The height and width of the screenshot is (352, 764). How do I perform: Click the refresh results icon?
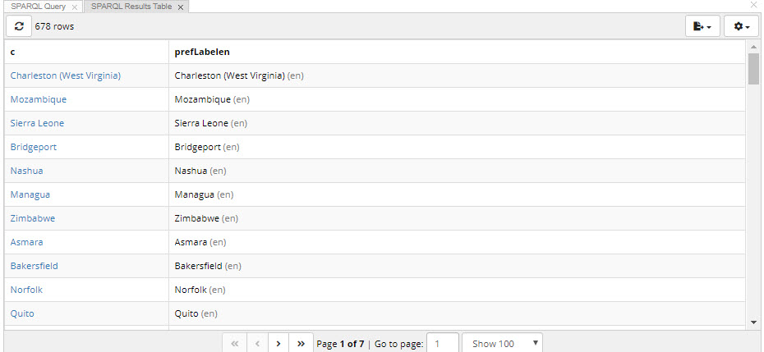[19, 26]
